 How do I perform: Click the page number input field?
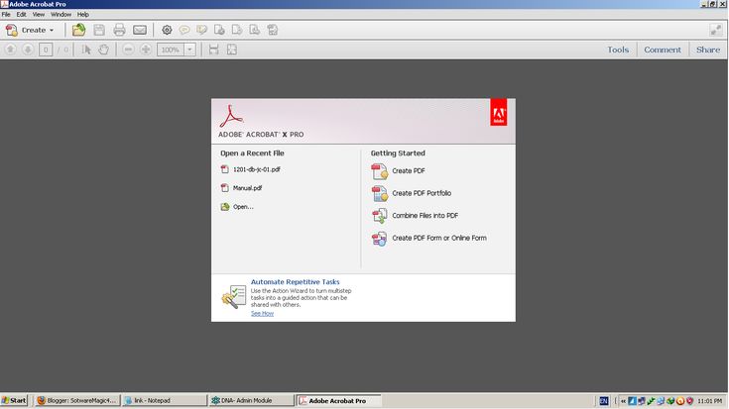click(x=46, y=50)
